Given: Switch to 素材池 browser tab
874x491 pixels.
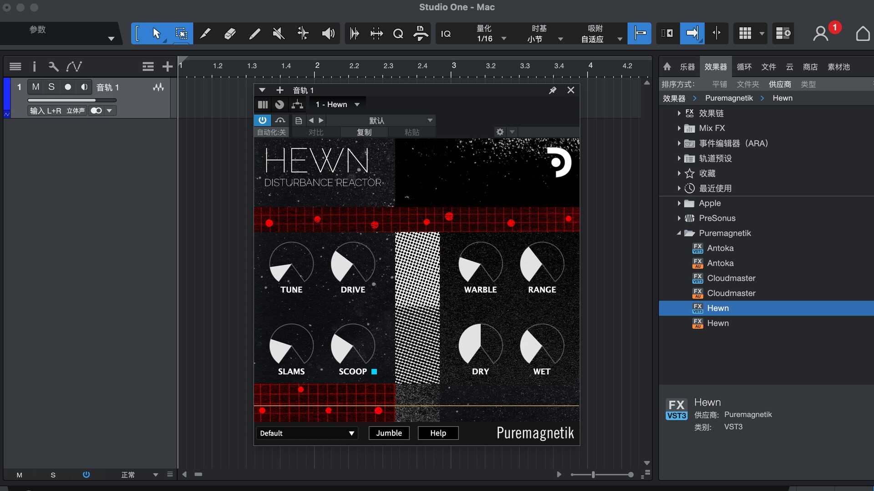Looking at the screenshot, I should pyautogui.click(x=838, y=67).
